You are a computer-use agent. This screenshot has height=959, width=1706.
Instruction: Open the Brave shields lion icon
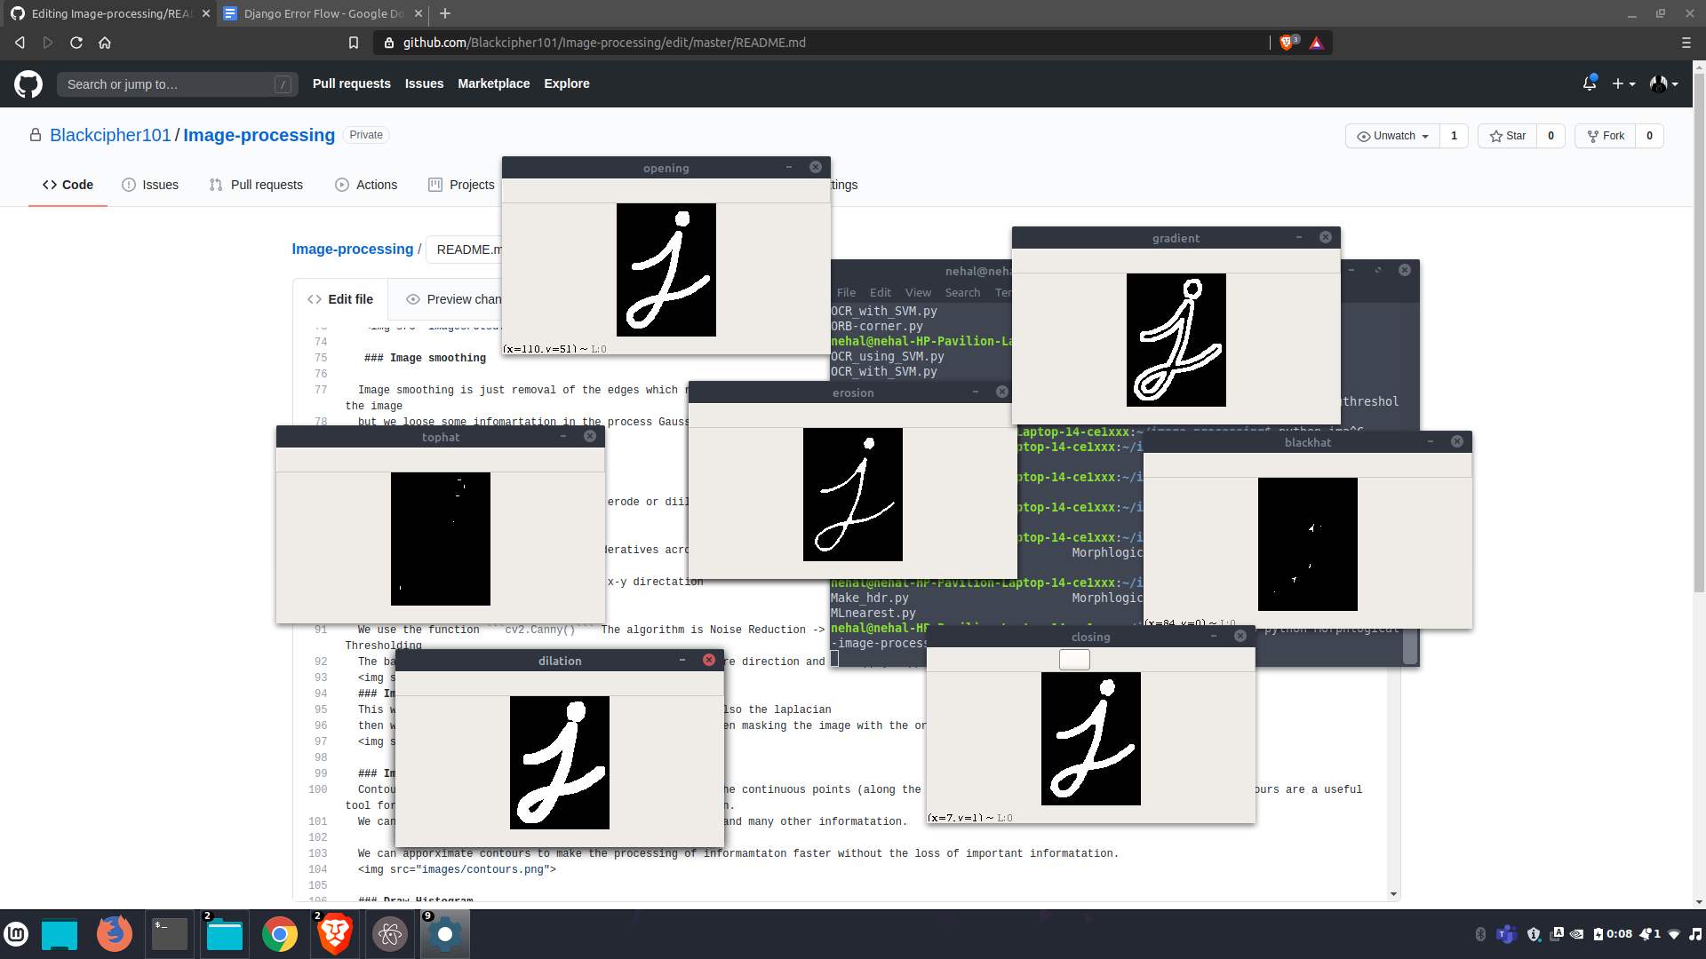pyautogui.click(x=1287, y=43)
